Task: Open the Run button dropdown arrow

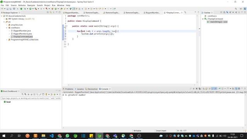Action: click(x=33, y=9)
